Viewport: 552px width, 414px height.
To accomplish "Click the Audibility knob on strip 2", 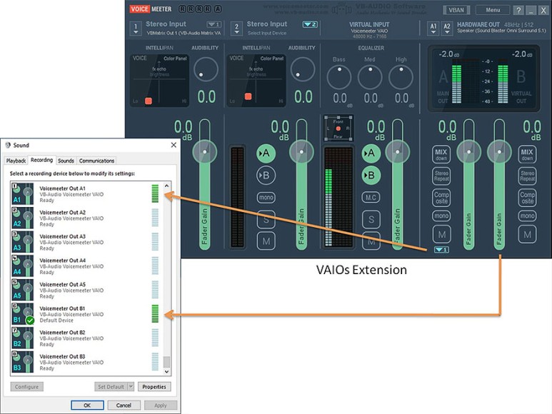I will (x=303, y=69).
